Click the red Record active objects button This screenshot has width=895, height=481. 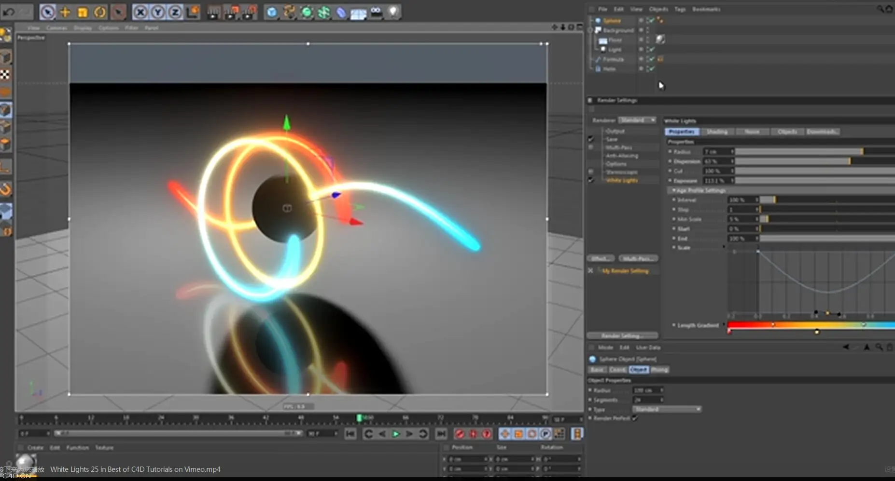pyautogui.click(x=460, y=434)
